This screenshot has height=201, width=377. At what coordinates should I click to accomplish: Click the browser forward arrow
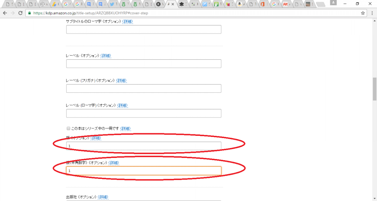tap(13, 13)
